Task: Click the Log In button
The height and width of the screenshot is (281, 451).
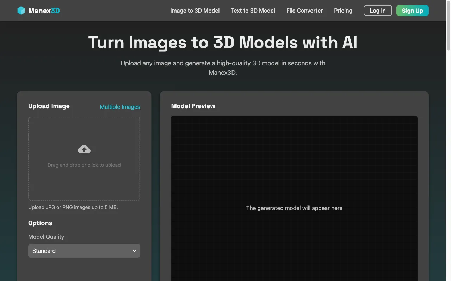Action: pos(378,11)
